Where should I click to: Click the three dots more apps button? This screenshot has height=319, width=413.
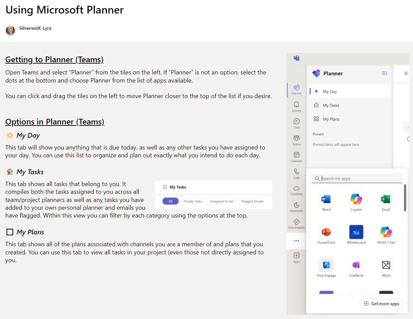click(297, 241)
